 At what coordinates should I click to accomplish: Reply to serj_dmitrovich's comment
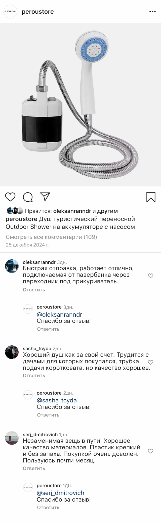click(34, 468)
